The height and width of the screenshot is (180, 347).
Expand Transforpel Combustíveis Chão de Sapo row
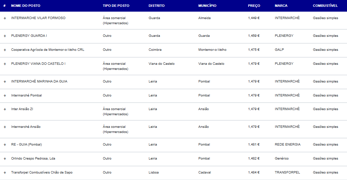pos(5,172)
